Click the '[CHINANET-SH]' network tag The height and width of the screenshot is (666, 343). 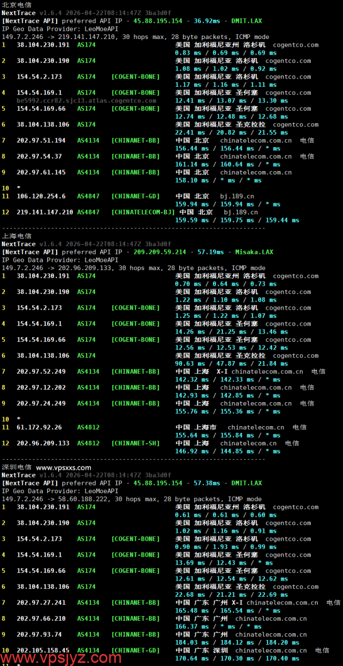pyautogui.click(x=136, y=443)
